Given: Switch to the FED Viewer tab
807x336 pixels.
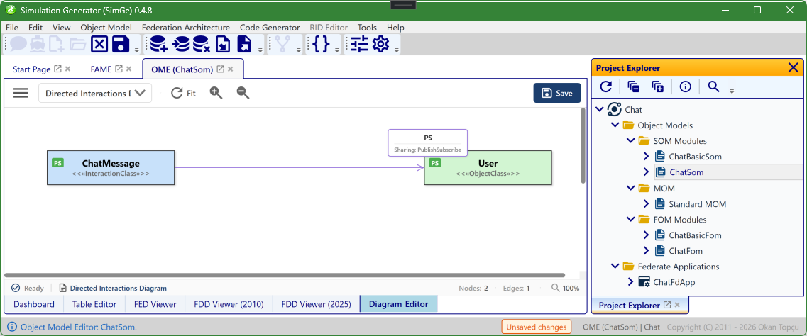Looking at the screenshot, I should (155, 304).
